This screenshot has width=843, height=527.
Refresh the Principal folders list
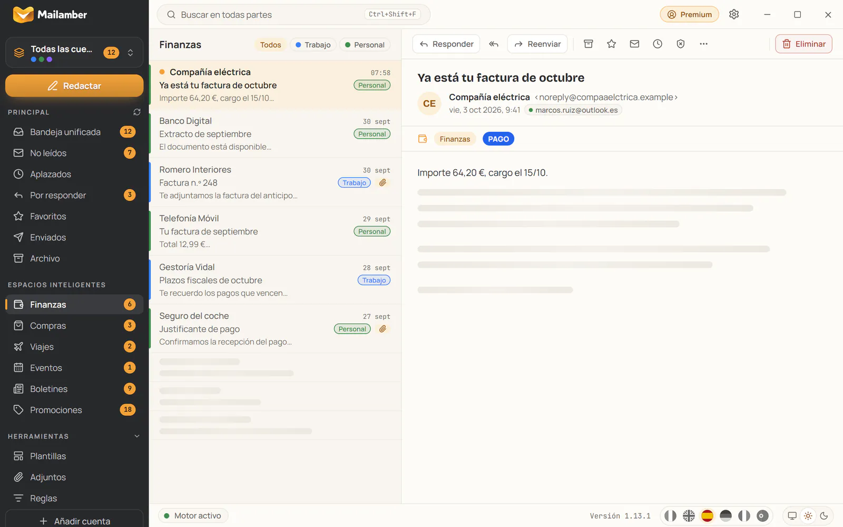coord(137,112)
